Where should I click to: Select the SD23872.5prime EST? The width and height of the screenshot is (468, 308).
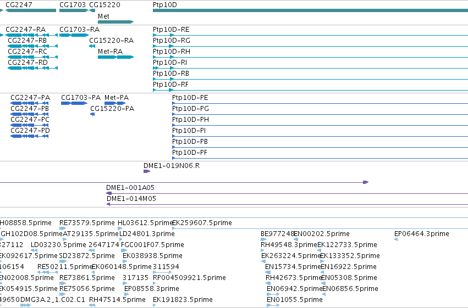[x=62, y=261]
